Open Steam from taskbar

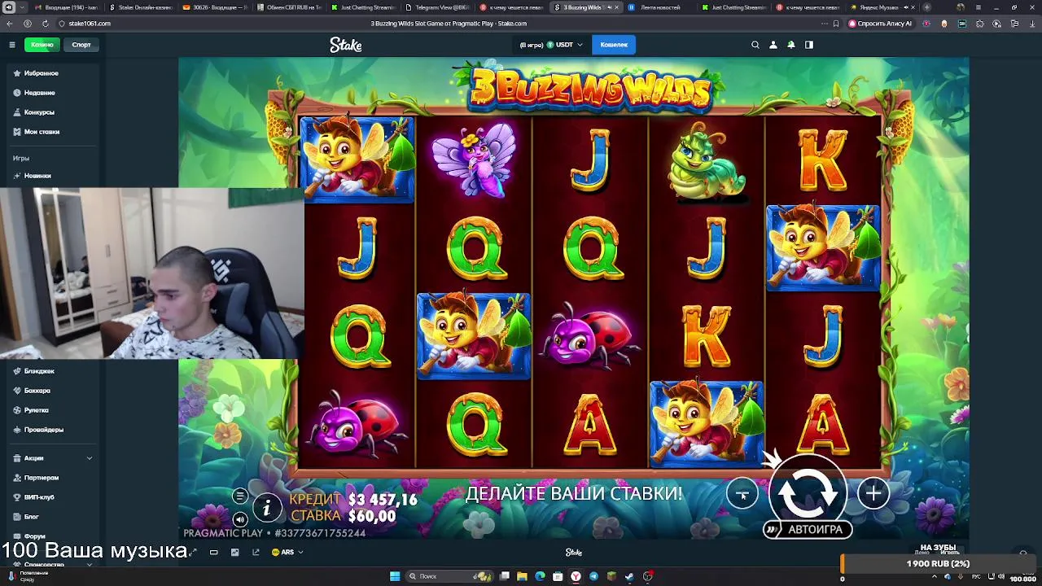pyautogui.click(x=629, y=576)
